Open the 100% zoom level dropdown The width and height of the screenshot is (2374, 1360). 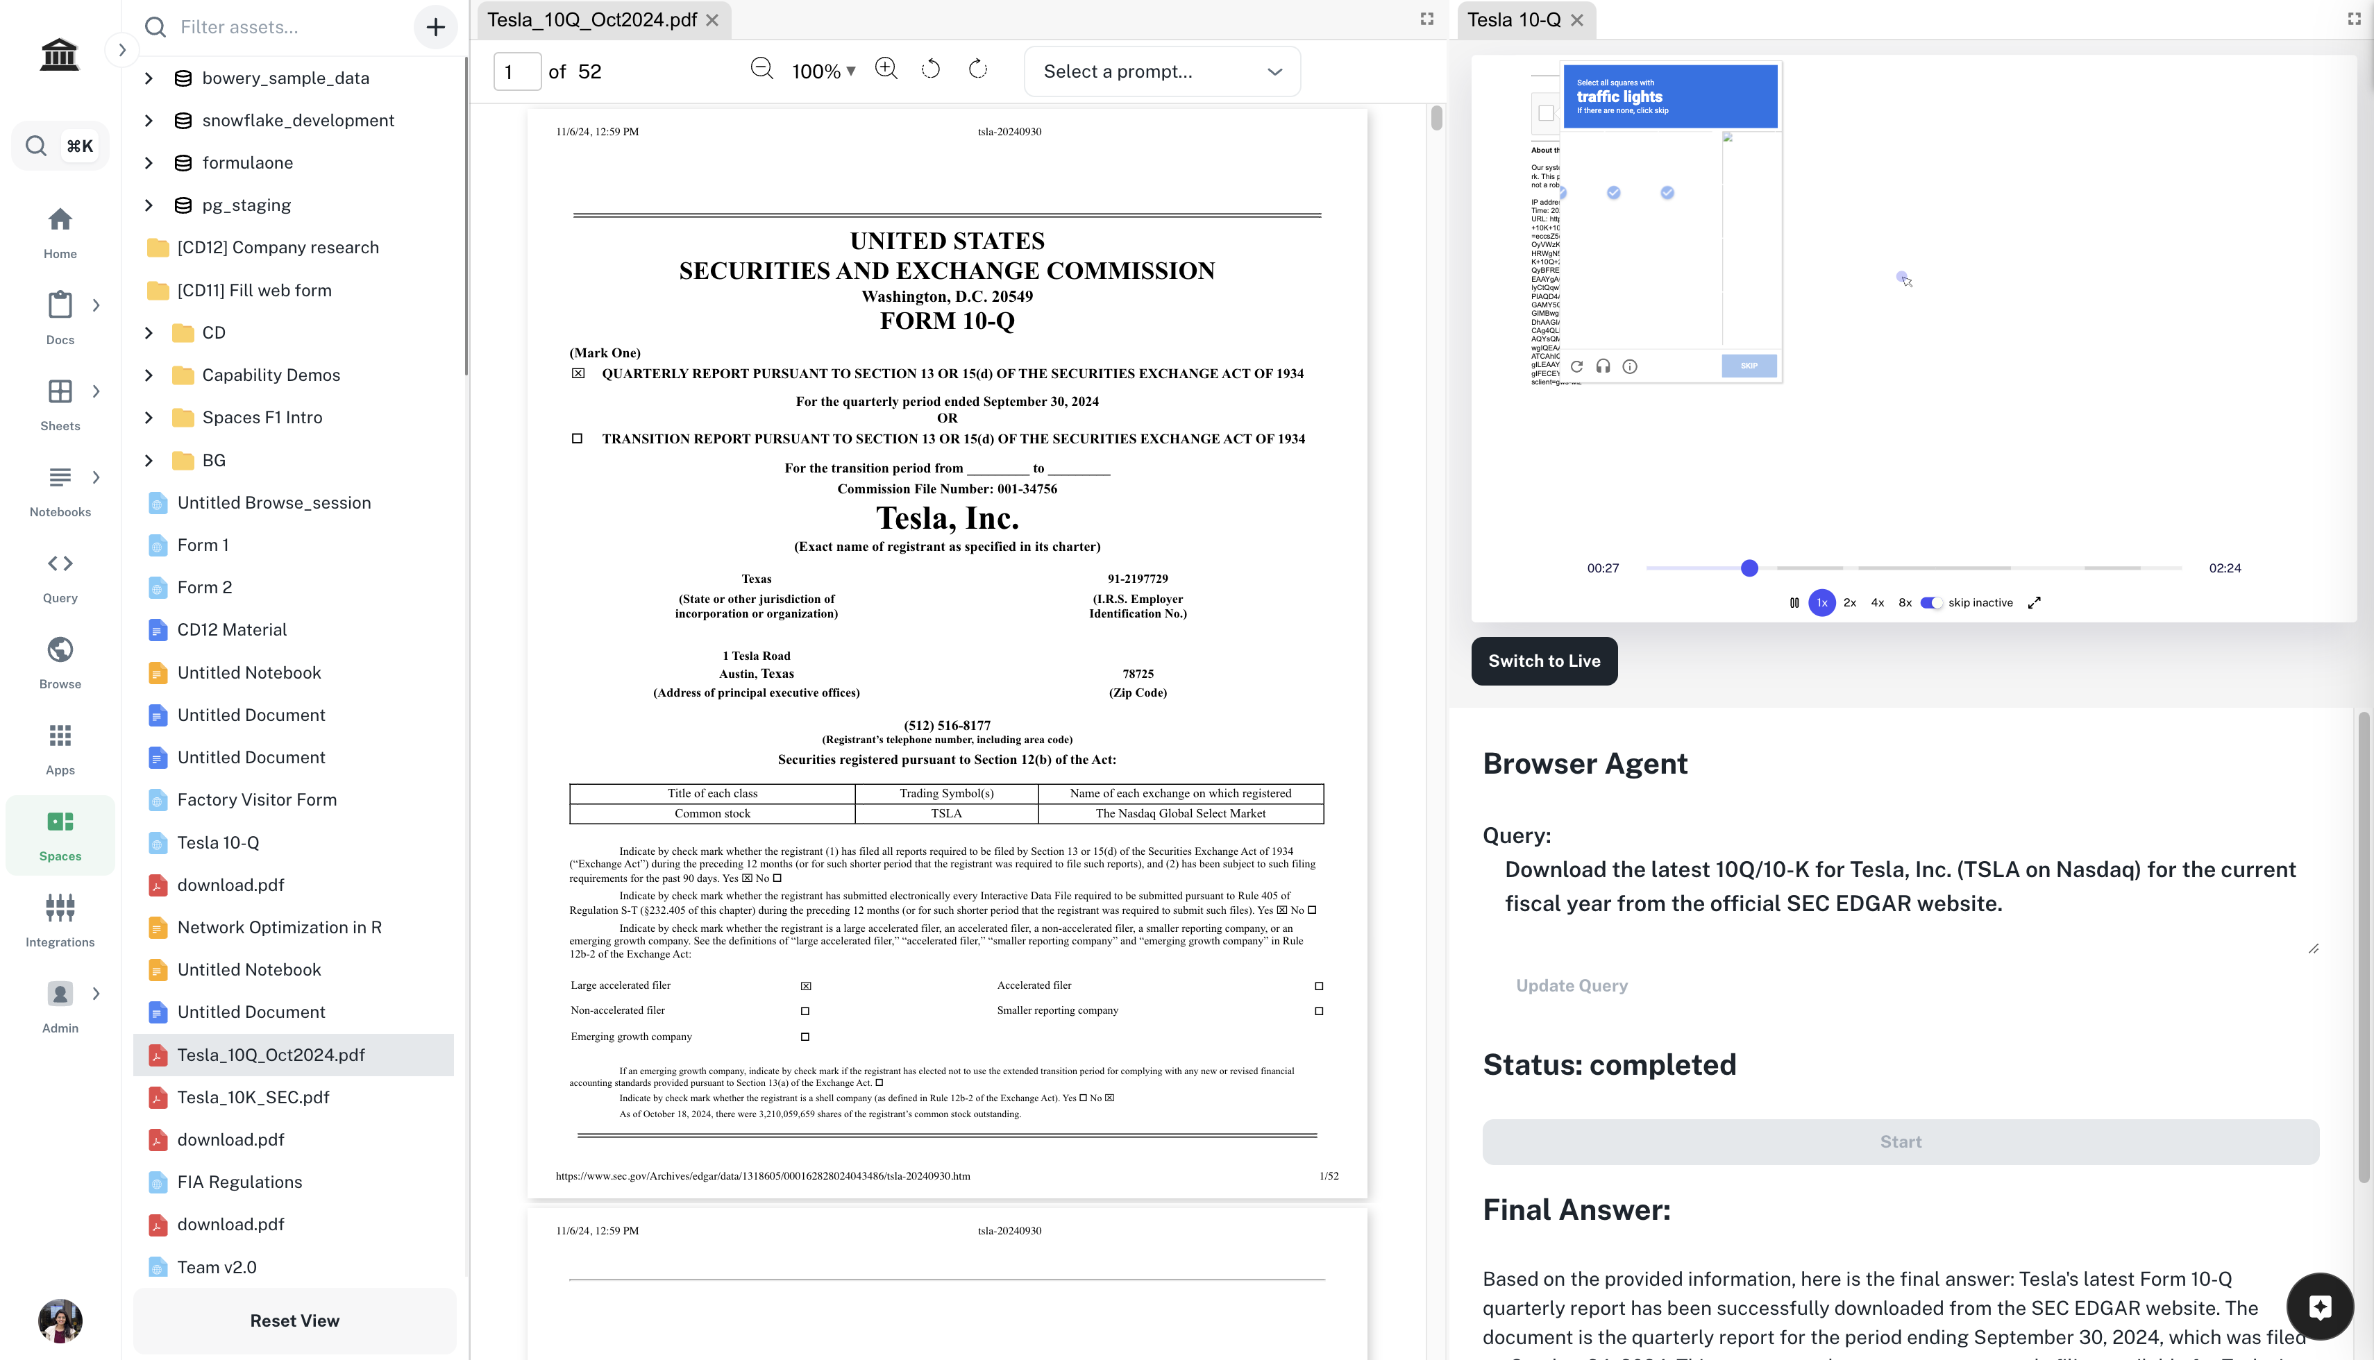(823, 72)
